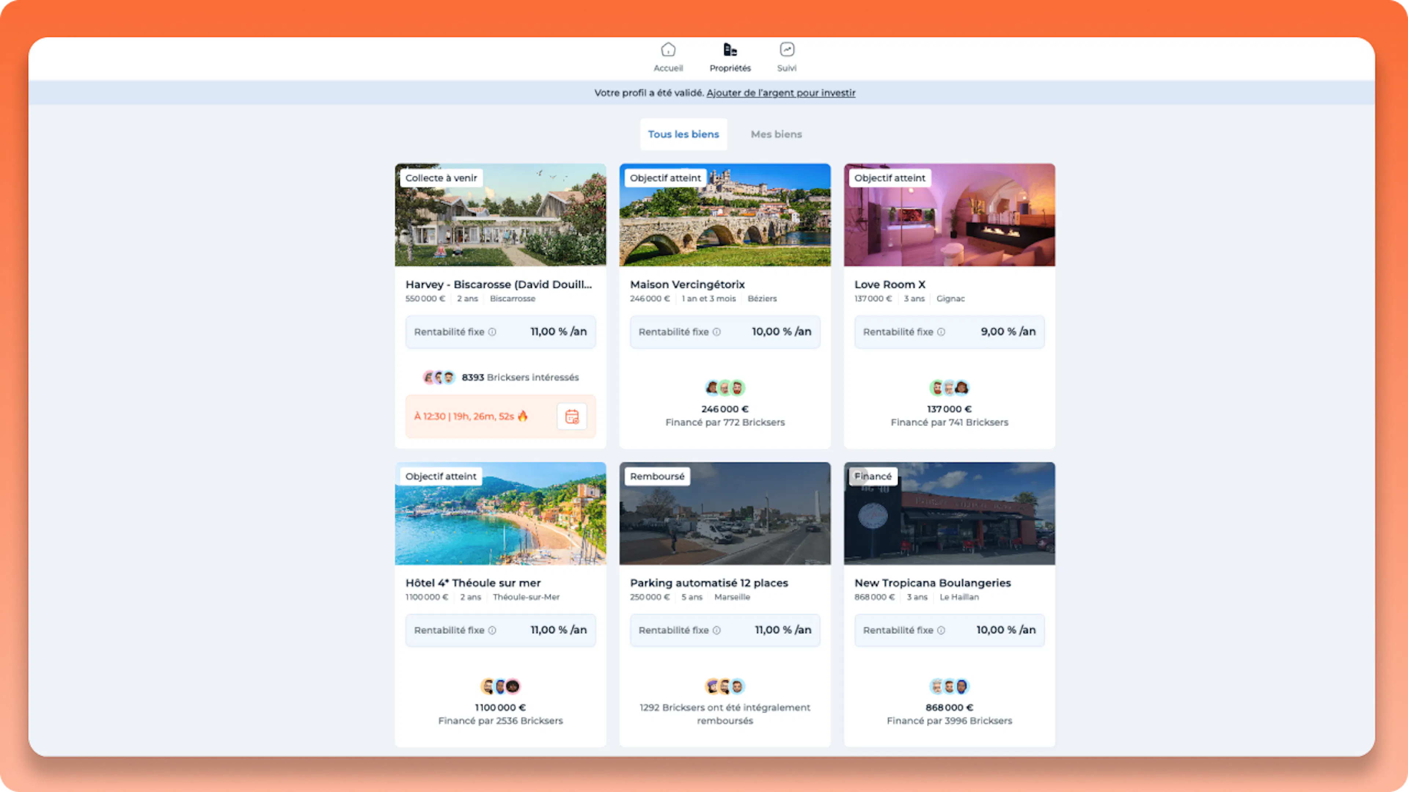Open info icon beside Rentabilité fixe on New Tropicana
The height and width of the screenshot is (792, 1408).
pos(941,630)
